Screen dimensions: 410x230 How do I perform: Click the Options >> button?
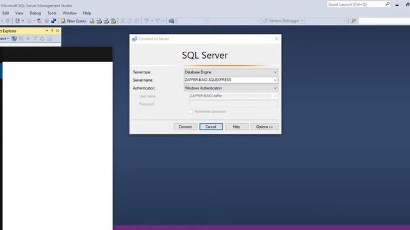pos(265,126)
